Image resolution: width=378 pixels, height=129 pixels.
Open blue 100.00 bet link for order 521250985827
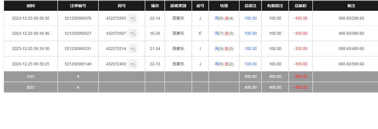250,33
